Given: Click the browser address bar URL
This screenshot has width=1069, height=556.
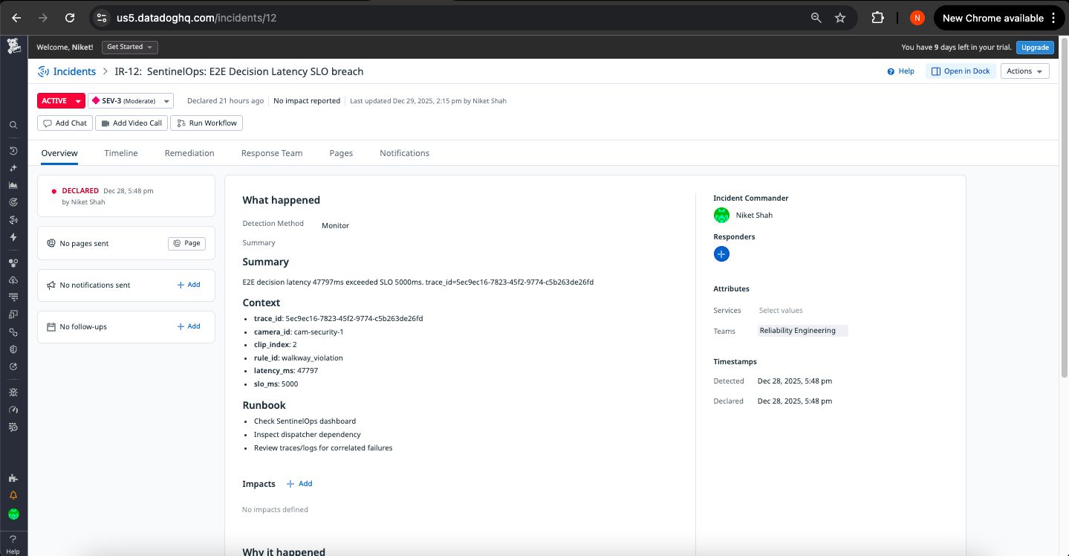Looking at the screenshot, I should [196, 18].
